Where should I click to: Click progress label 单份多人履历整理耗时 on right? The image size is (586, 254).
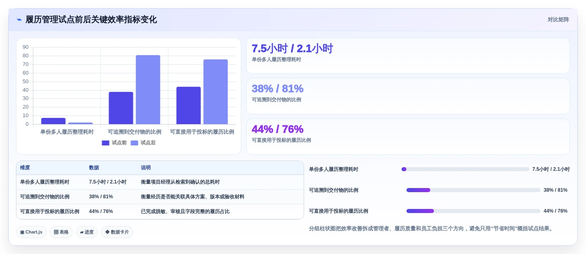point(334,169)
